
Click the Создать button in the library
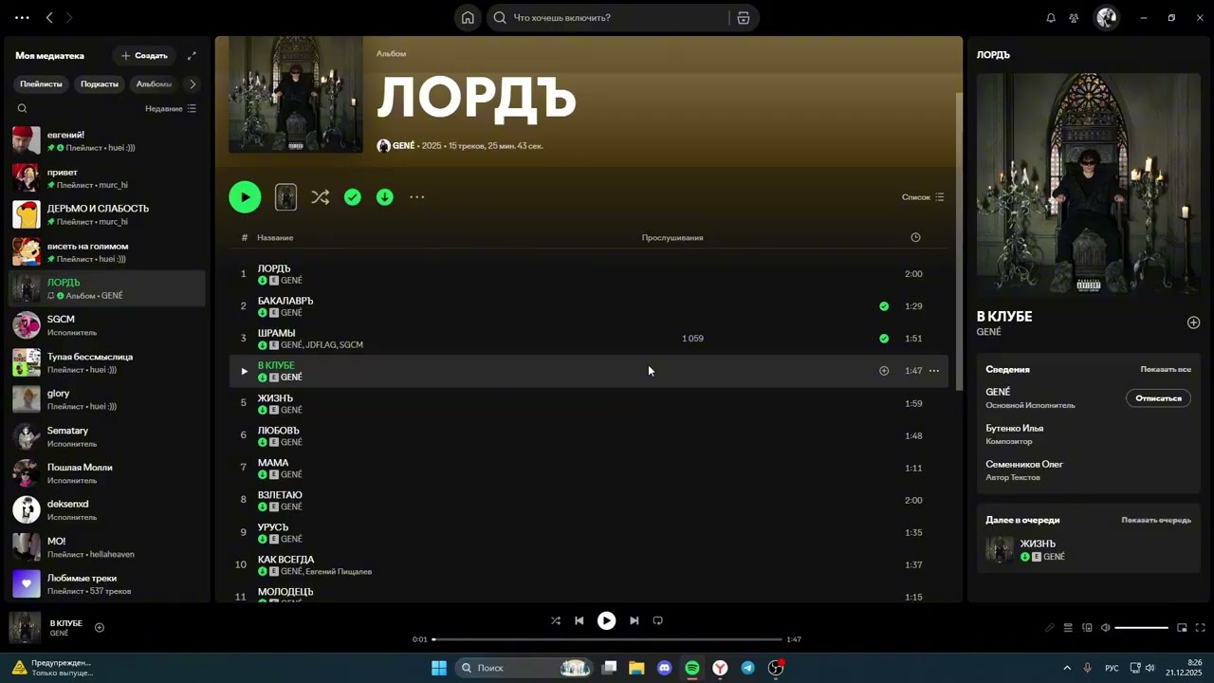(144, 56)
